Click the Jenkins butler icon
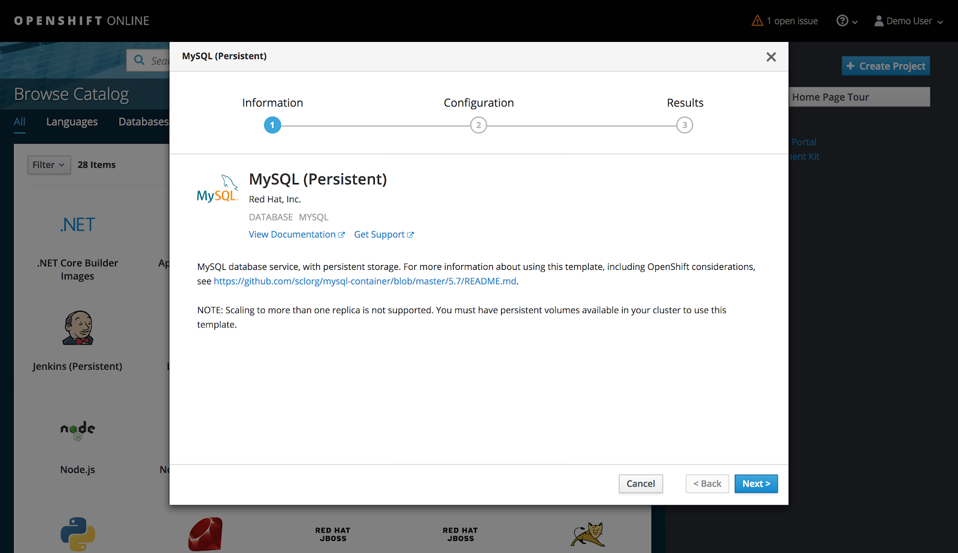 click(78, 328)
